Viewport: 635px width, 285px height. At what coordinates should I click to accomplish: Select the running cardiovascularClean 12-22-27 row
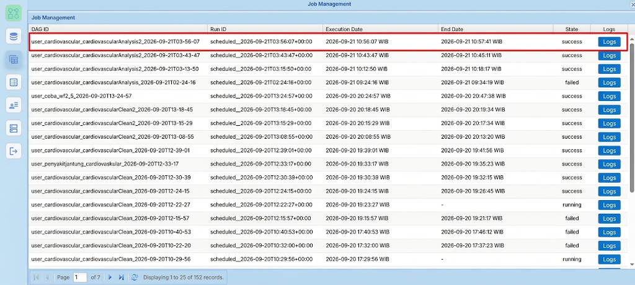[x=328, y=205]
